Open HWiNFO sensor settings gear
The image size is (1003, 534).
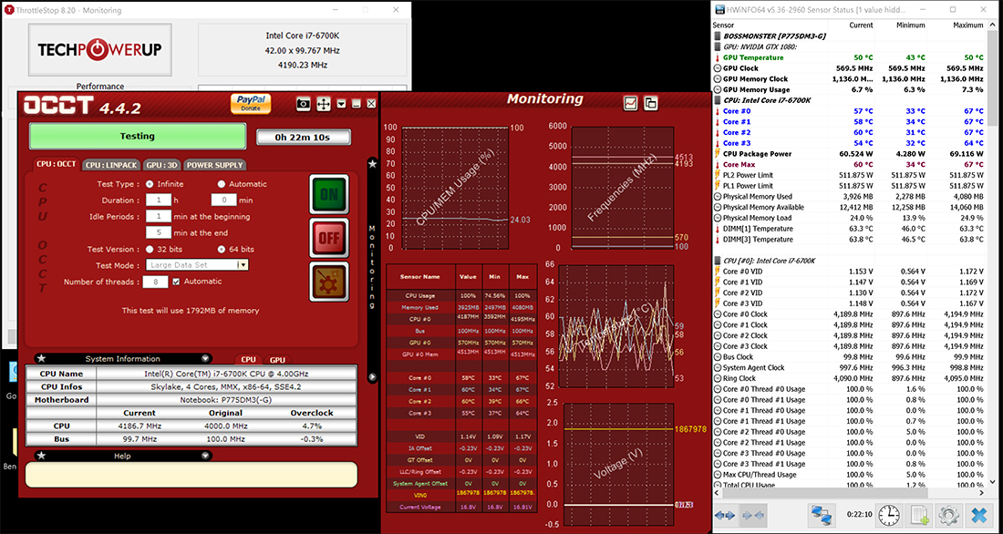949,515
